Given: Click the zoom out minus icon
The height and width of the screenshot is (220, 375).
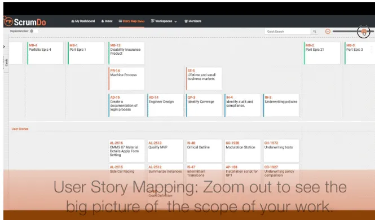Looking at the screenshot, I should pos(328,32).
